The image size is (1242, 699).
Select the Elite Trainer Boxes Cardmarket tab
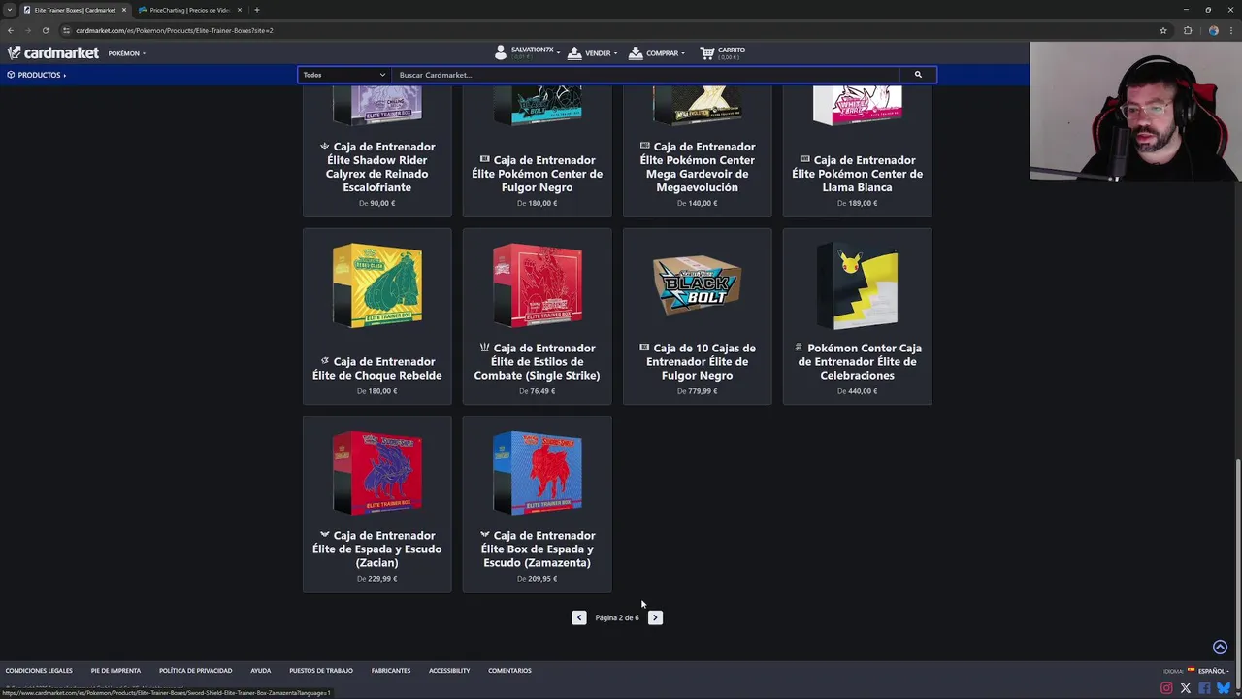[x=75, y=10]
